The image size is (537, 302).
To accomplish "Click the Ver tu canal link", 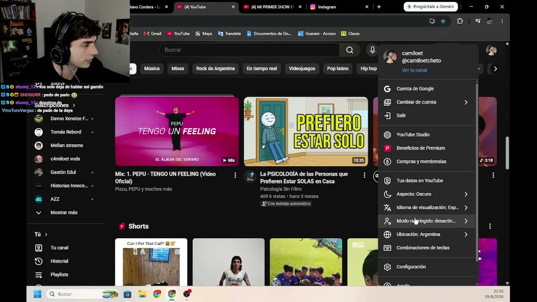I will tap(414, 70).
